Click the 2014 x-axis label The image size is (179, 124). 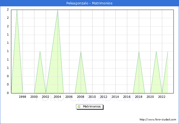tap(115, 97)
